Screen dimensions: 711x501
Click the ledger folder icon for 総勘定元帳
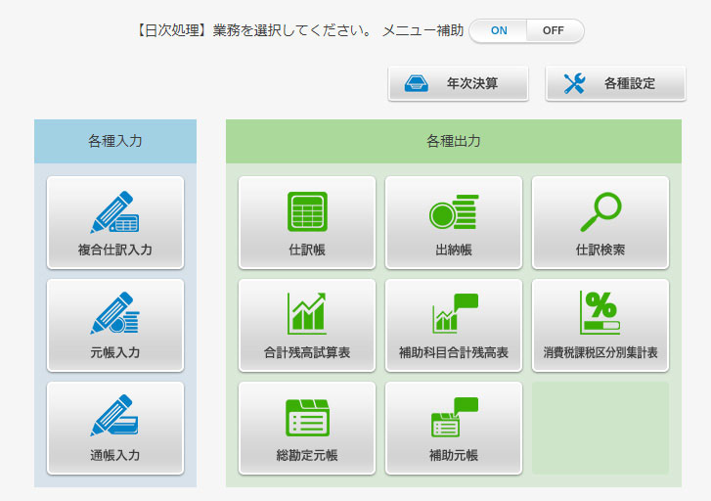(307, 418)
